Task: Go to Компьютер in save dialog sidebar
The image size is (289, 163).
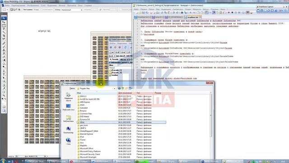Action: 68,130
